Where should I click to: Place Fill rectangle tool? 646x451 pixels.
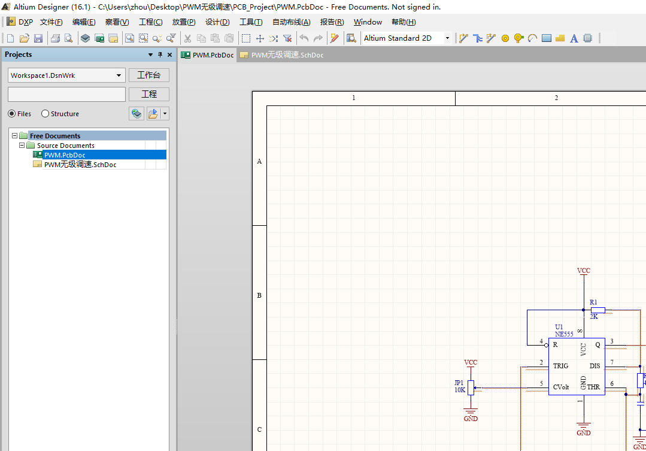[546, 38]
